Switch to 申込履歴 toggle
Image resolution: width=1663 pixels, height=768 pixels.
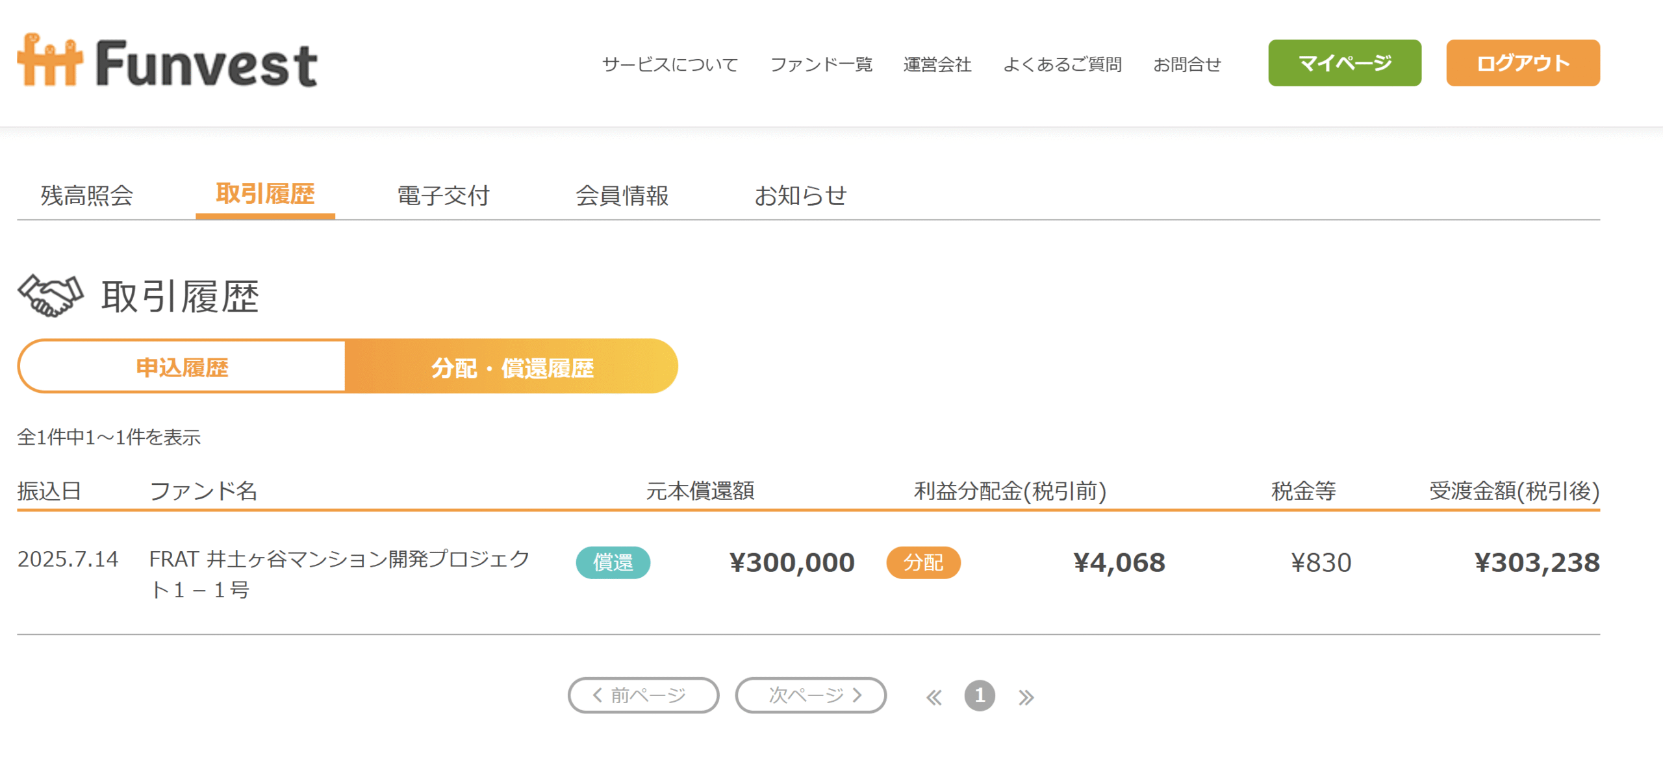[182, 366]
